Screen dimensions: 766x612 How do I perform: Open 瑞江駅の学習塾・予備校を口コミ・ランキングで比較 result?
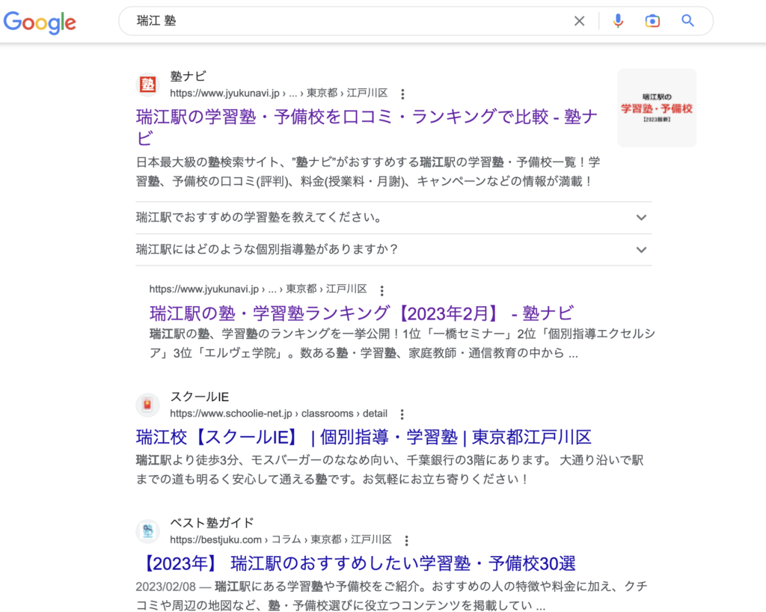367,127
